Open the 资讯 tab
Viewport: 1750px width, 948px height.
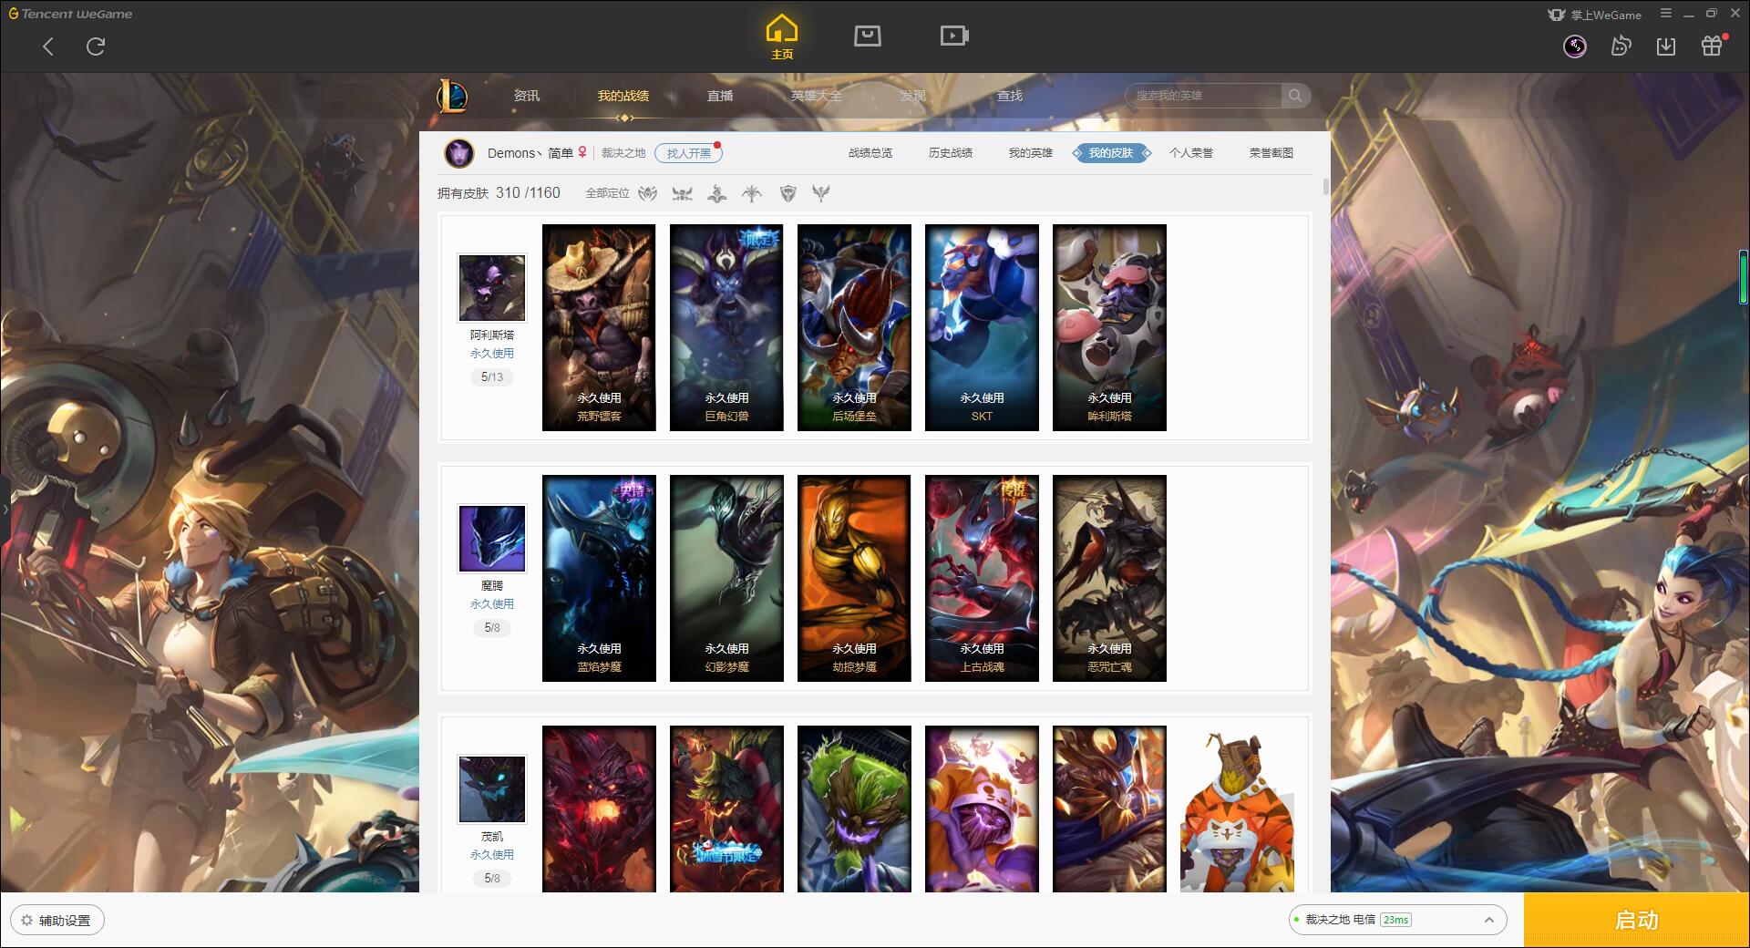click(x=526, y=96)
